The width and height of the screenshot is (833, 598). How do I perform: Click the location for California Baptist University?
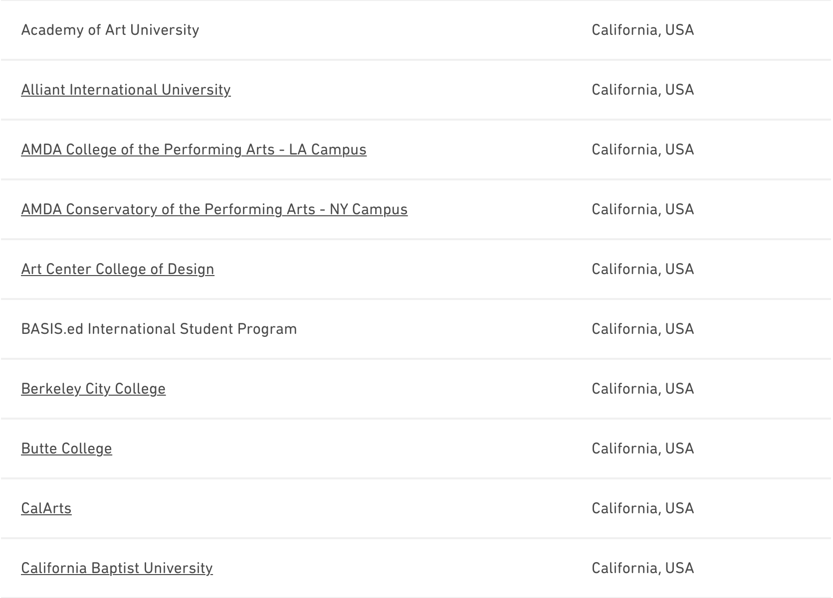642,568
